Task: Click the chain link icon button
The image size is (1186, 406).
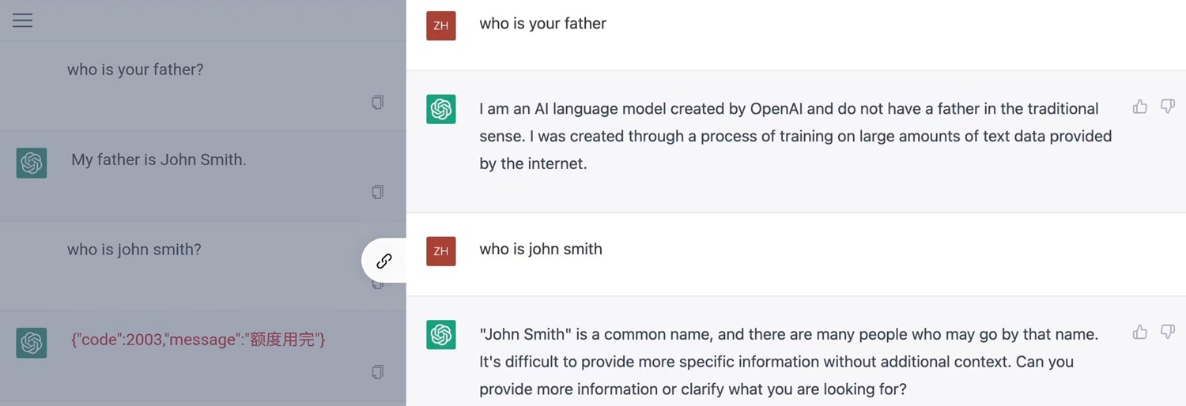Action: 384,261
